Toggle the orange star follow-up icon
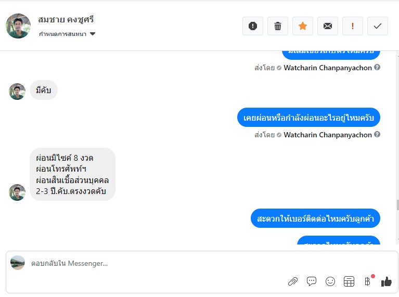 (303, 26)
